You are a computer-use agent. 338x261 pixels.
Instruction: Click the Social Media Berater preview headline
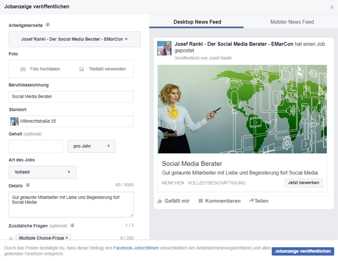coord(192,164)
